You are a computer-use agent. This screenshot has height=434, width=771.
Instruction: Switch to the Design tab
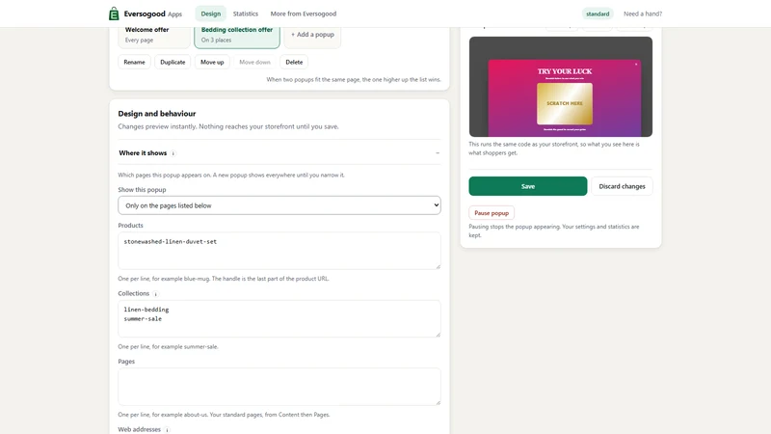pos(210,14)
